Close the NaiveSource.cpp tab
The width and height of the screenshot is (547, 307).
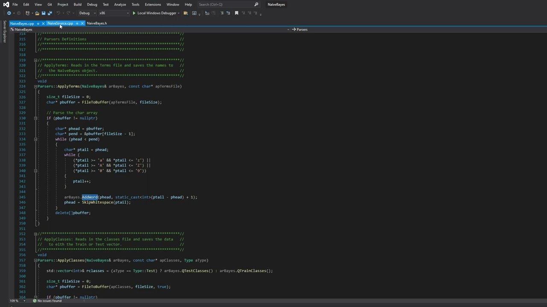(x=82, y=23)
